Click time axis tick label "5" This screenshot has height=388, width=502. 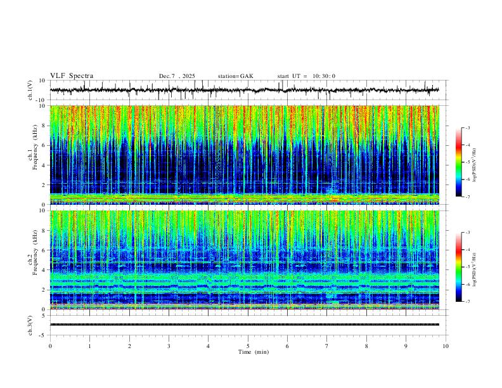[248, 346]
